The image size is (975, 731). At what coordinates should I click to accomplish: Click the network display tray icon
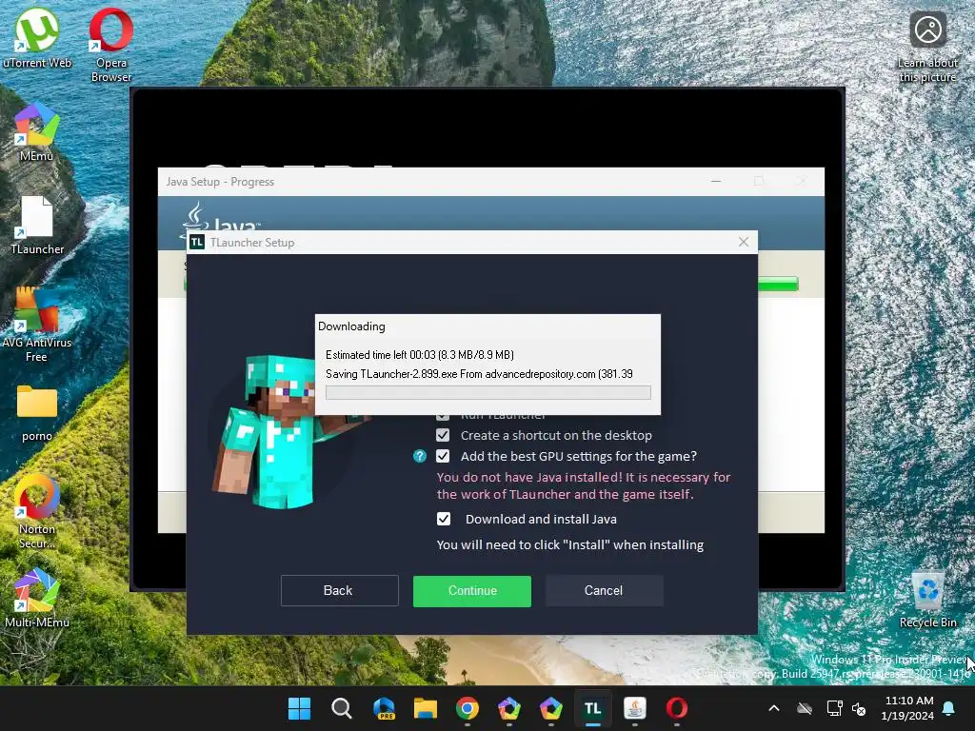[x=834, y=708]
